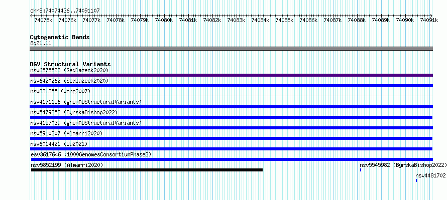Viewport: 447px width, 200px height.
Task: Click the chr8:74074436..74091107 coordinate label
Action: click(x=65, y=11)
